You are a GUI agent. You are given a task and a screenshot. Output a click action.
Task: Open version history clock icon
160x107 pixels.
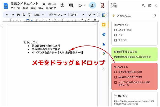(62, 5)
